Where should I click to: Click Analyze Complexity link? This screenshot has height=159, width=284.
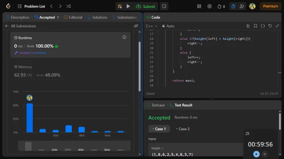(30, 53)
